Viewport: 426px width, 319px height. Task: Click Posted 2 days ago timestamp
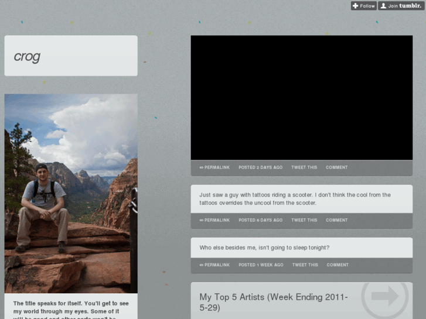tap(261, 167)
